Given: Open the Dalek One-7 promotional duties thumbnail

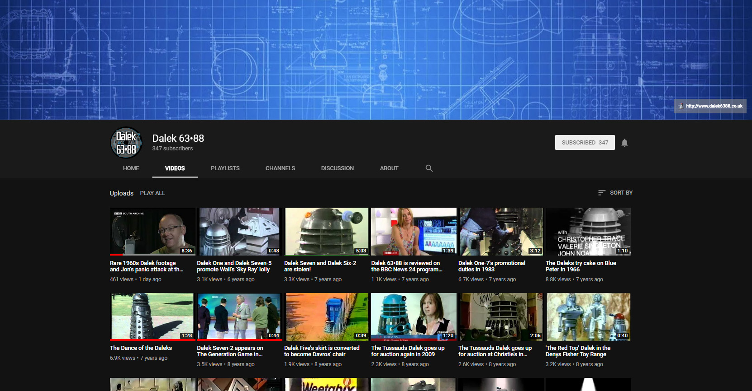Looking at the screenshot, I should click(x=501, y=232).
